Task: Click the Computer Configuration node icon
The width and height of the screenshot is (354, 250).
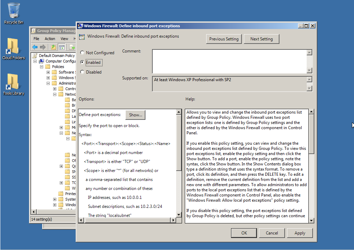Action: 42,61
